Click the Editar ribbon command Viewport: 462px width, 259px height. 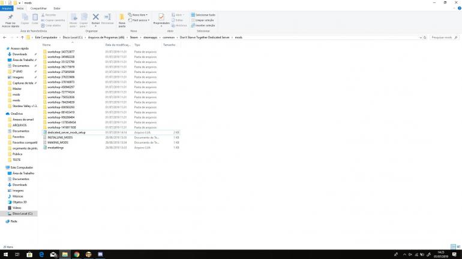pos(178,20)
